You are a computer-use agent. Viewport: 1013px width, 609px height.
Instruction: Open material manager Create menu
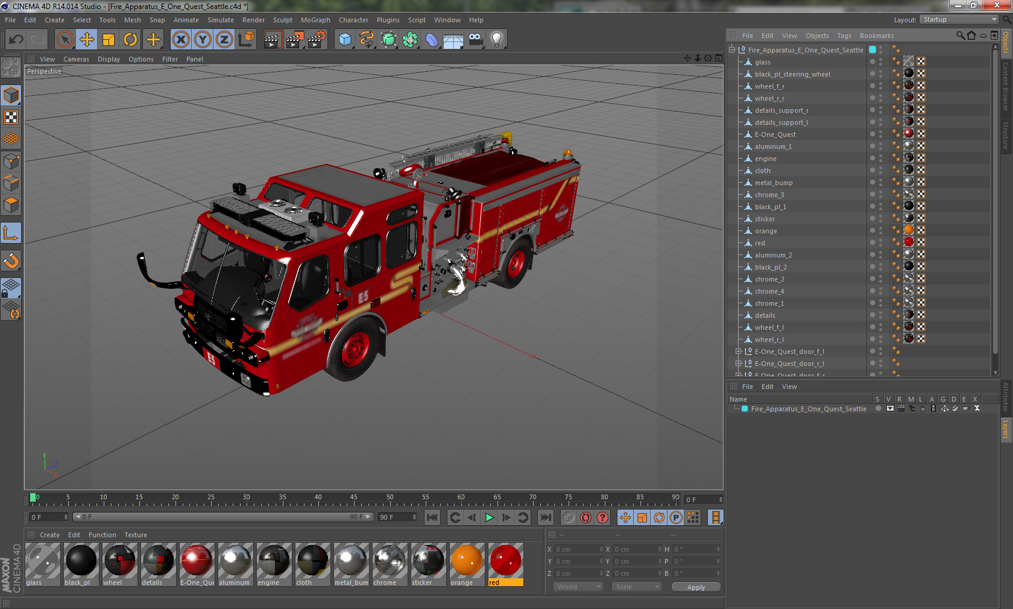click(x=49, y=535)
